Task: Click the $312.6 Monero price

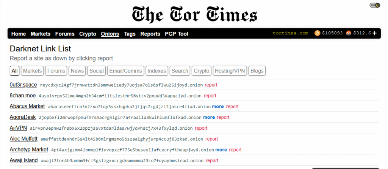Action: coord(362,33)
